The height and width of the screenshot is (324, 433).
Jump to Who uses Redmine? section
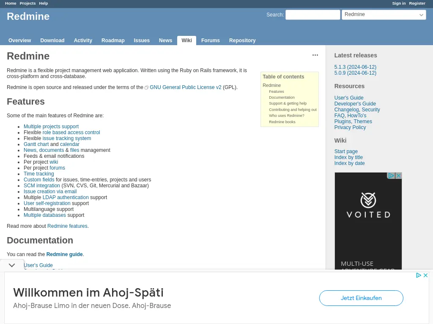click(x=287, y=116)
